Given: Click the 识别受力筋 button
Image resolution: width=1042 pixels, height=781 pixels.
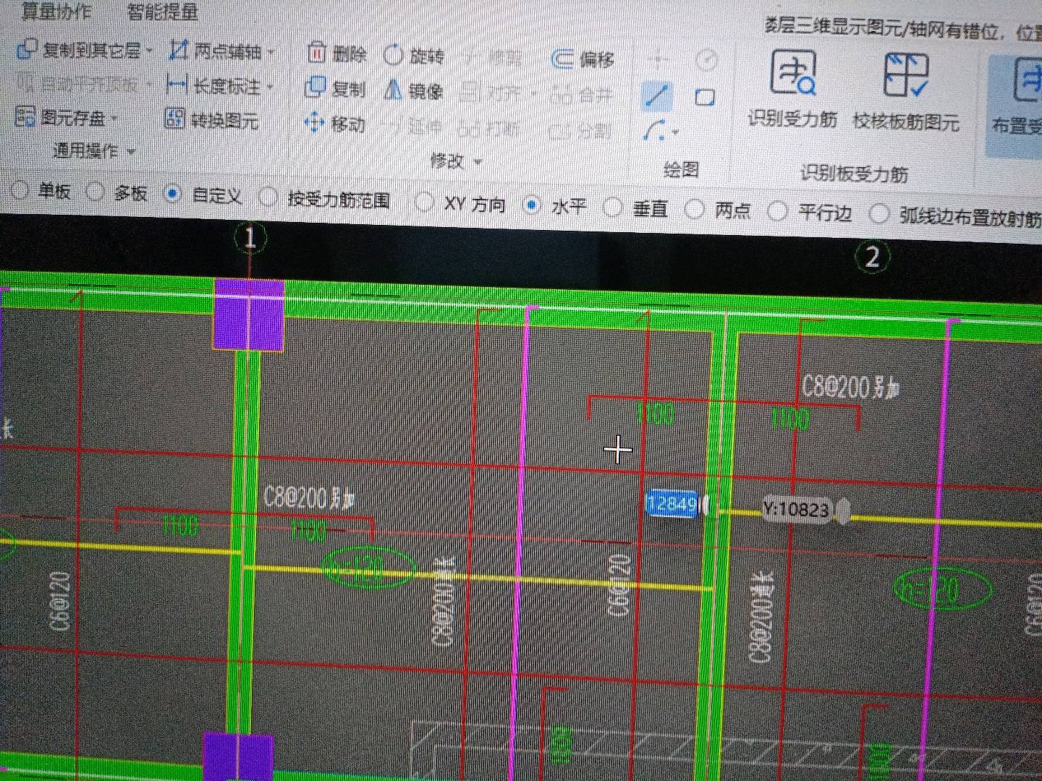Looking at the screenshot, I should (x=793, y=89).
